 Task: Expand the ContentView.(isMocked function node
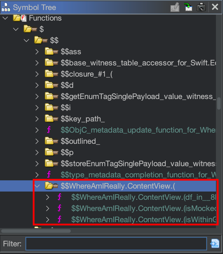coord(48,208)
